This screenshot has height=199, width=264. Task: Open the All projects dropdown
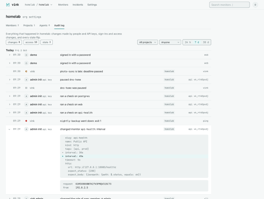click(x=148, y=42)
